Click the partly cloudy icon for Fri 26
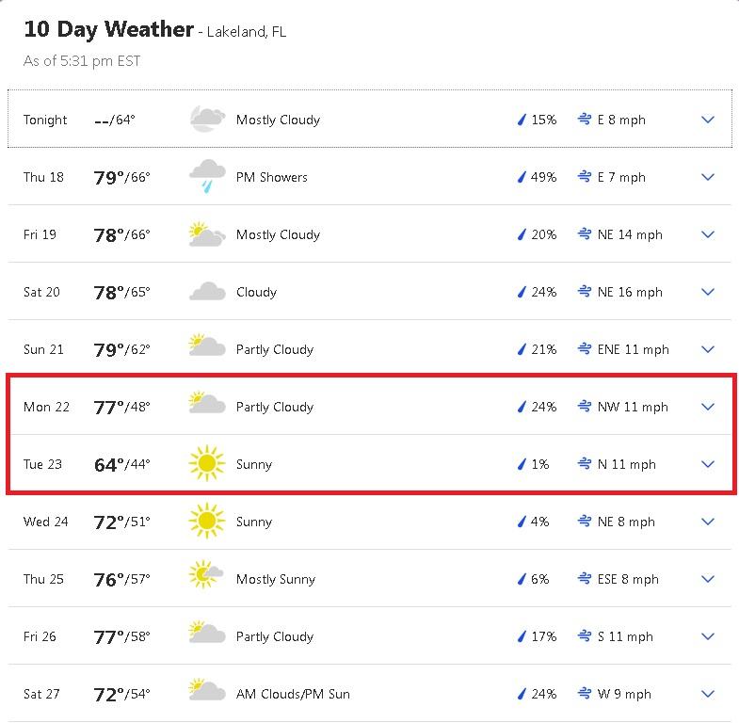 point(207,632)
